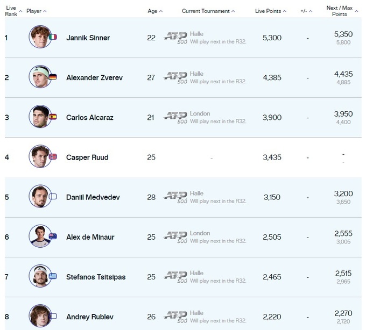Sort by Live Points column header
Viewport: 366px width, 330px height.
coord(270,11)
